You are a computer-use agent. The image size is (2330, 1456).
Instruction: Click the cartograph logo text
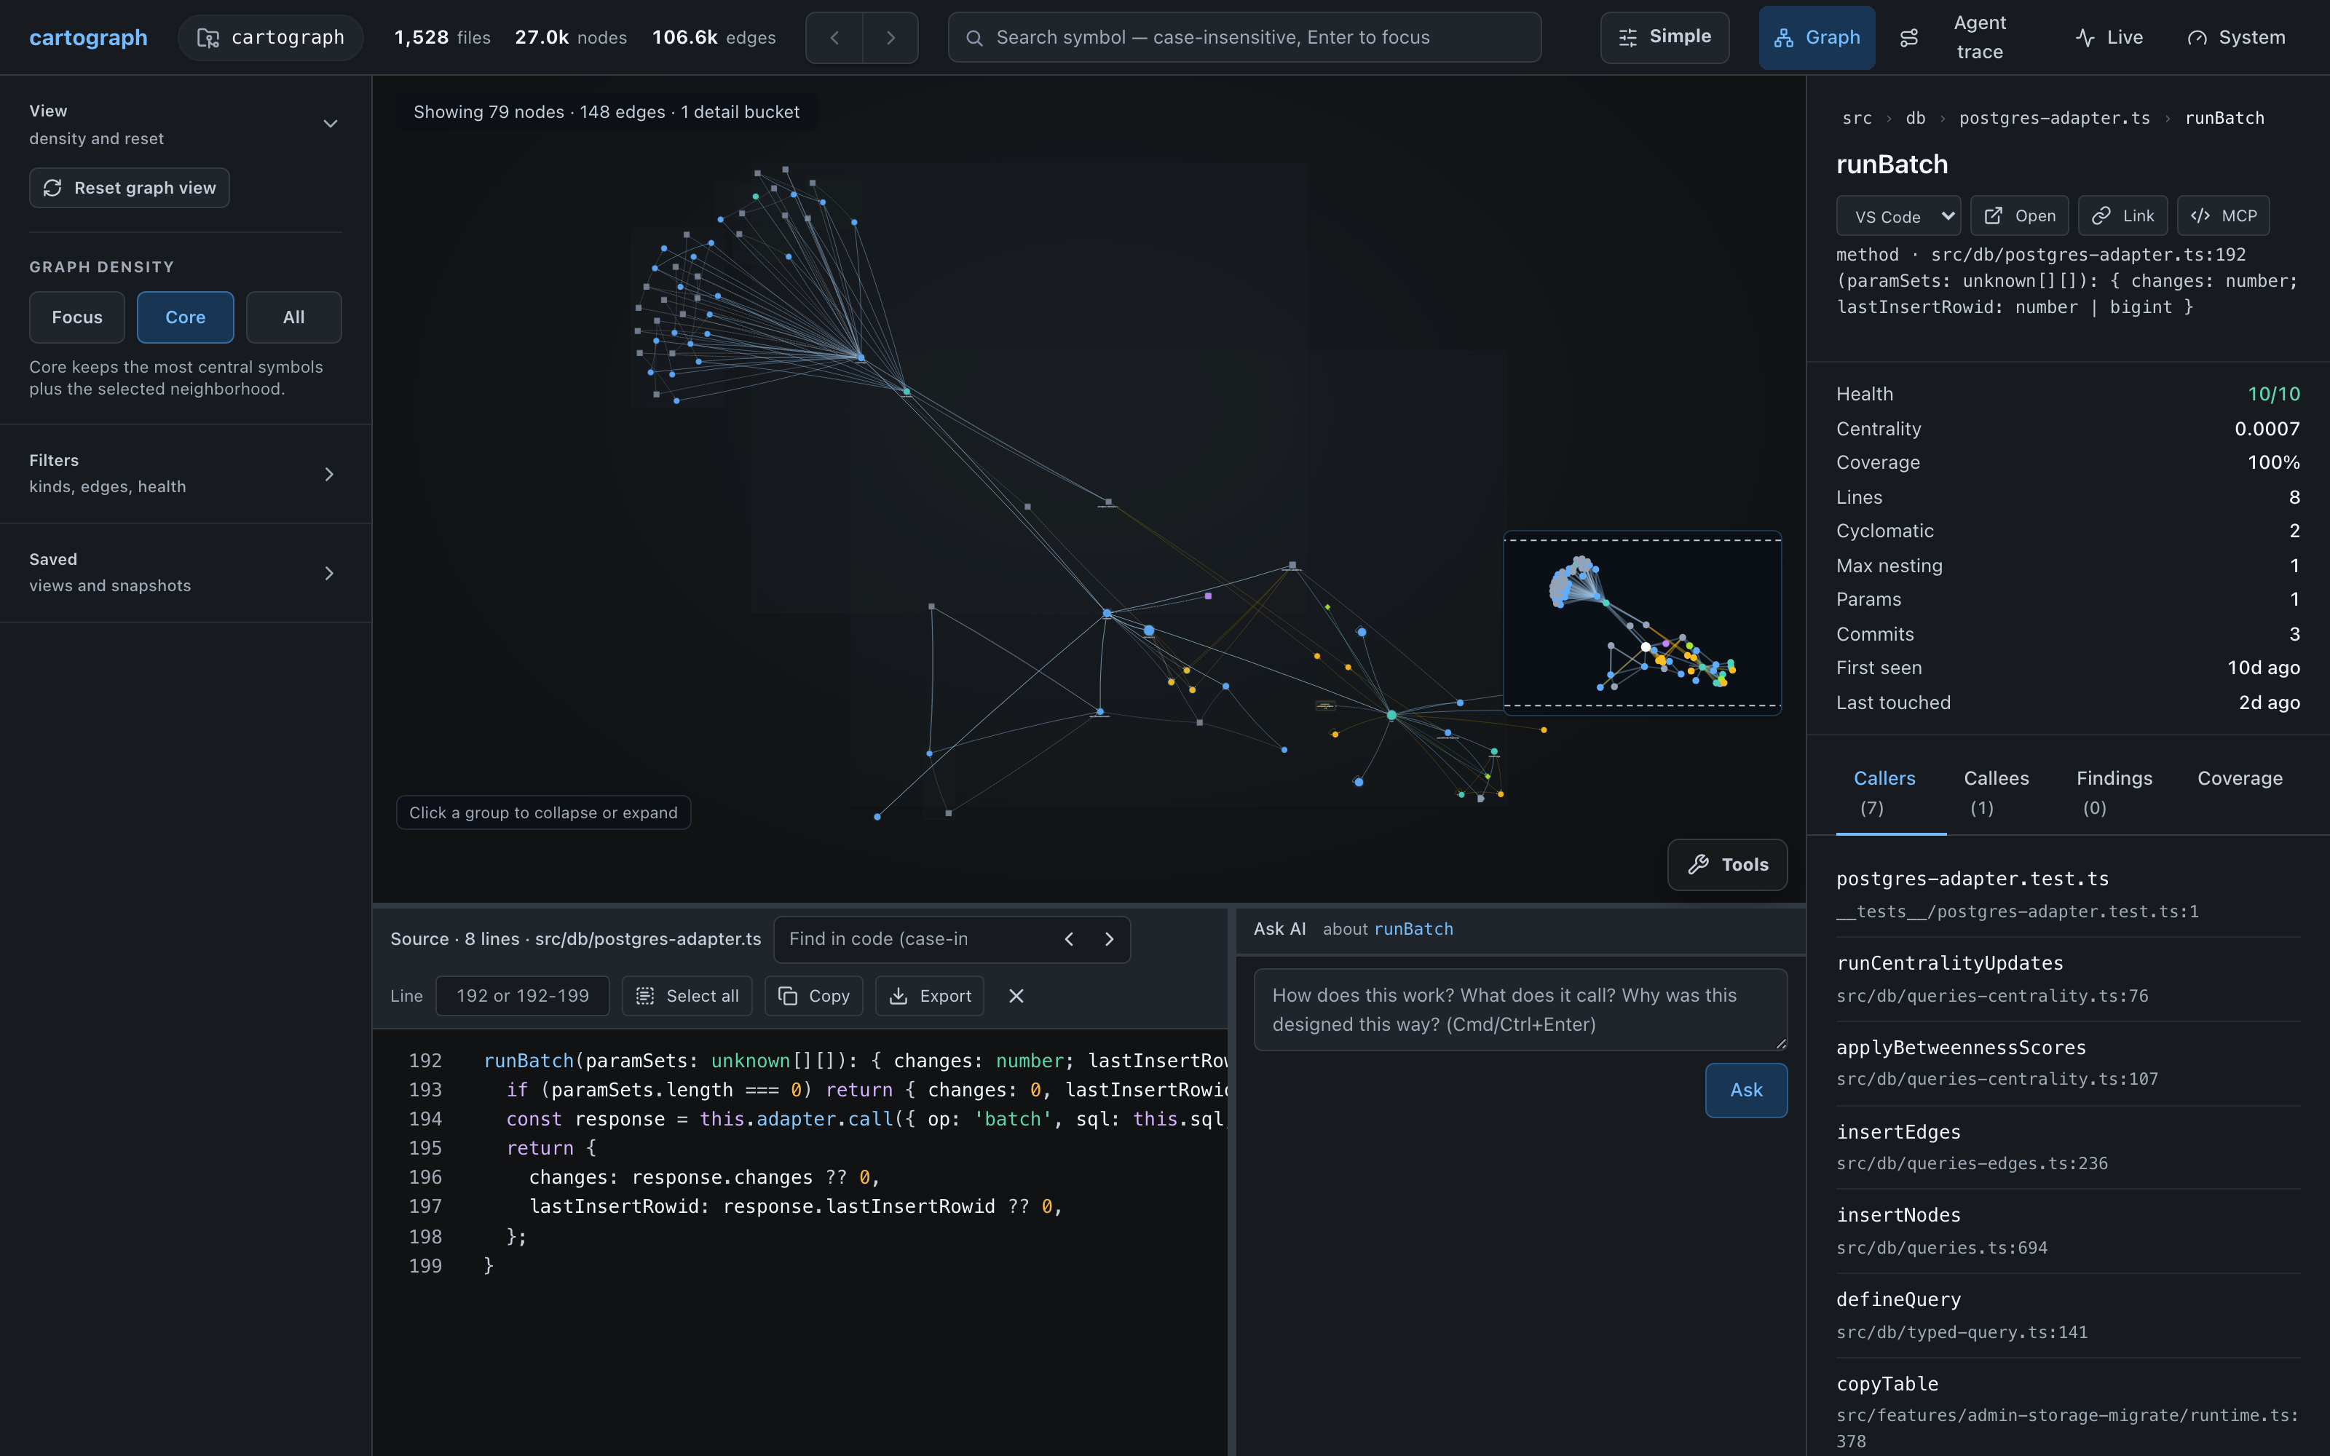[87, 38]
